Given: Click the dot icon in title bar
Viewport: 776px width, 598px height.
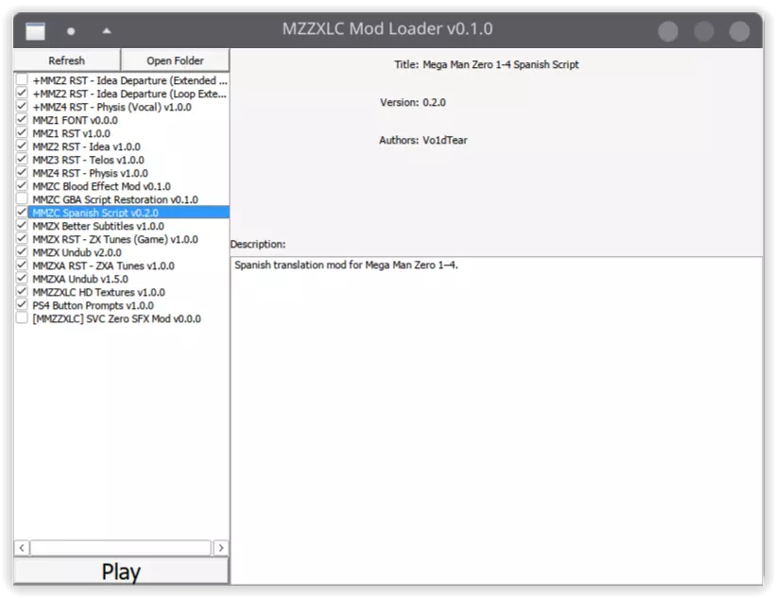Looking at the screenshot, I should (x=71, y=31).
